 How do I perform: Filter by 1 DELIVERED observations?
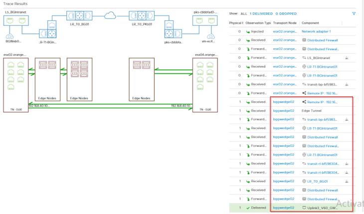tap(261, 13)
